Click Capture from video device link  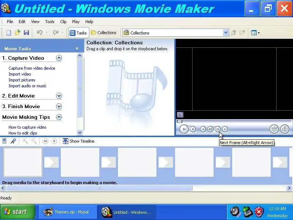pyautogui.click(x=32, y=68)
